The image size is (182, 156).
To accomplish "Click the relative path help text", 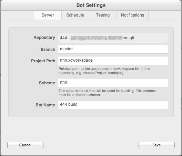I will click(x=104, y=71).
